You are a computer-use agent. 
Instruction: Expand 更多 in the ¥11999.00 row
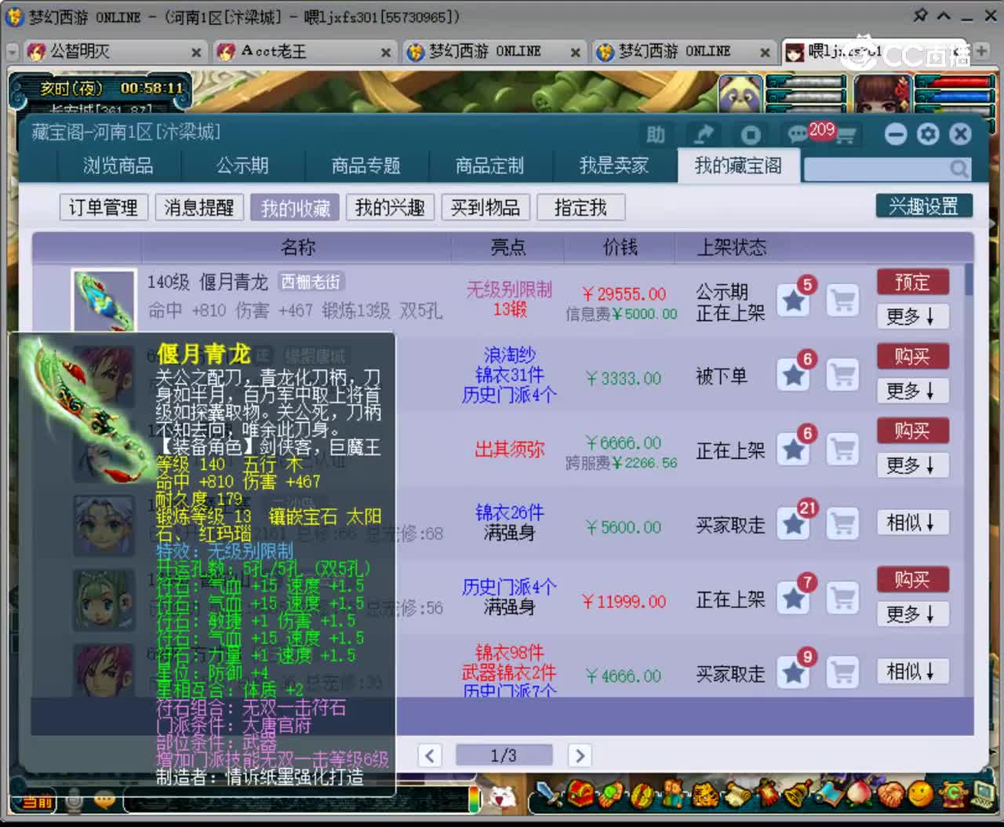[912, 614]
